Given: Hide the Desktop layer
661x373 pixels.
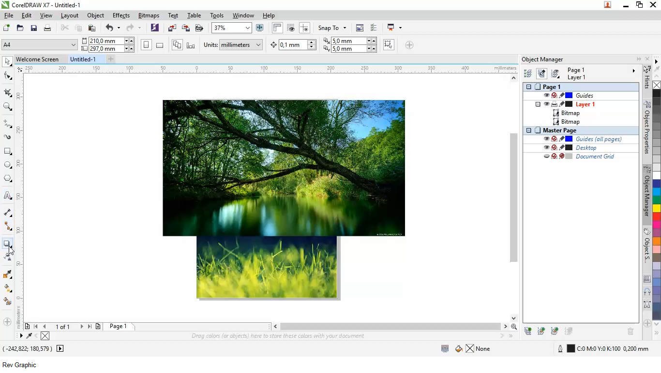Looking at the screenshot, I should point(546,148).
